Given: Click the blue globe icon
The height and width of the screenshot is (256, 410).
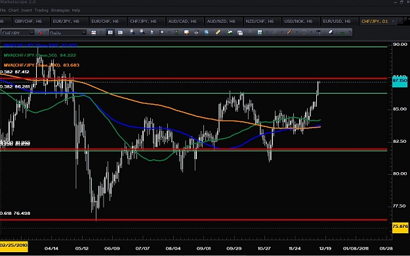Looking at the screenshot, I should click(207, 32).
